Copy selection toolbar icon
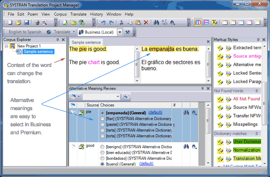This screenshot has width=270, height=177. [x=130, y=22]
